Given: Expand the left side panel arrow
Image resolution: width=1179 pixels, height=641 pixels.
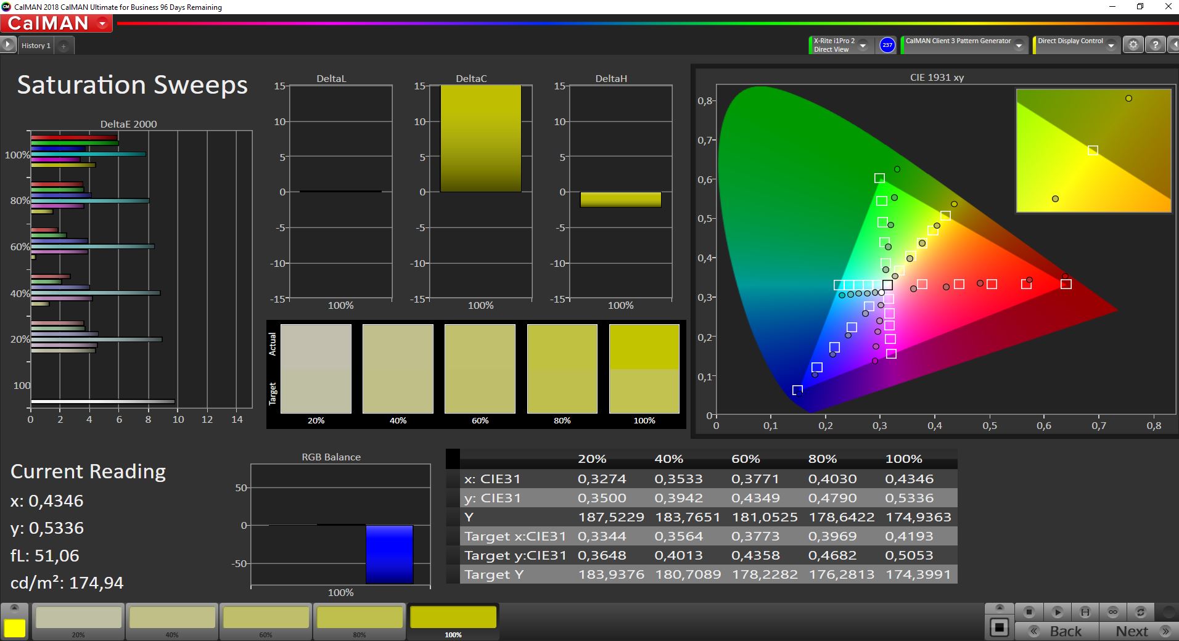Looking at the screenshot, I should pyautogui.click(x=7, y=45).
